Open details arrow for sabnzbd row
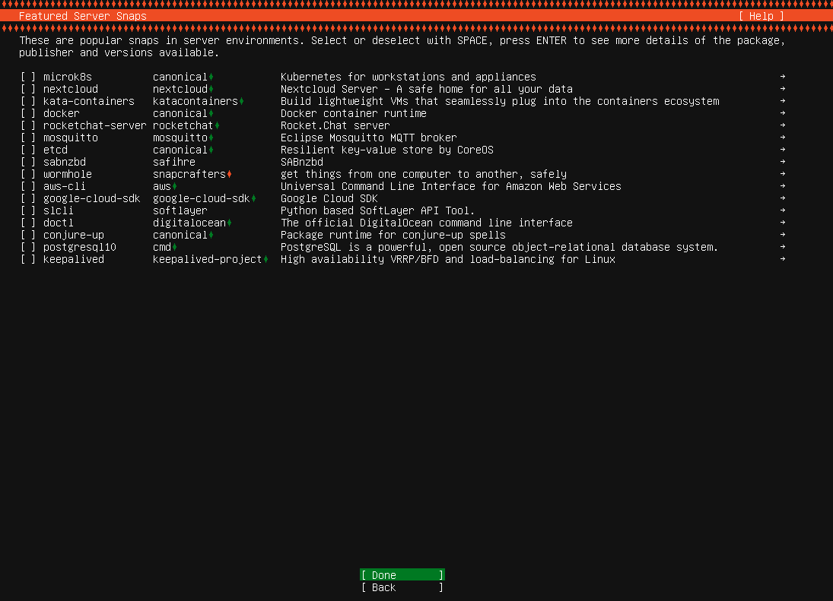 click(x=783, y=162)
